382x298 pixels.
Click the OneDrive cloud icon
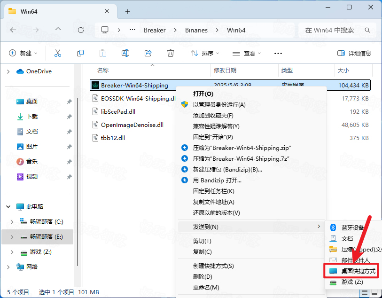pyautogui.click(x=20, y=71)
